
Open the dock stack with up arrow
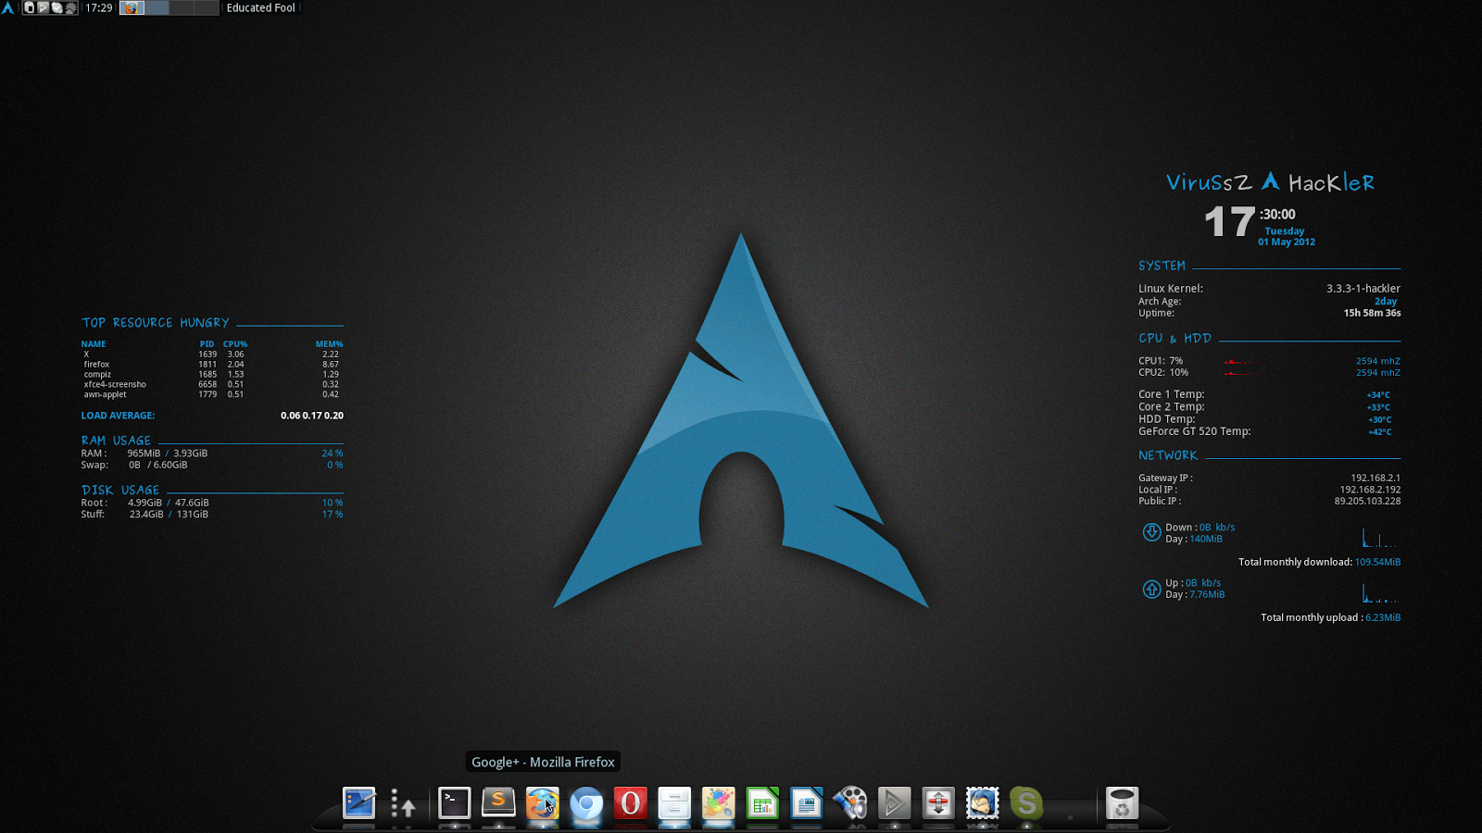tap(403, 803)
